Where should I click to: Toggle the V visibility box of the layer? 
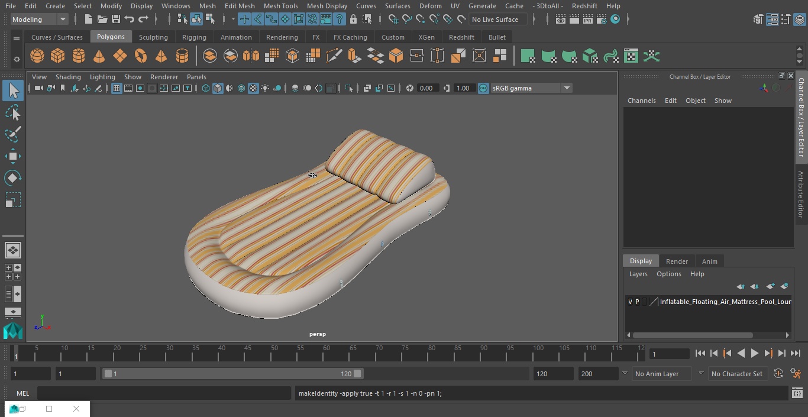pyautogui.click(x=630, y=302)
